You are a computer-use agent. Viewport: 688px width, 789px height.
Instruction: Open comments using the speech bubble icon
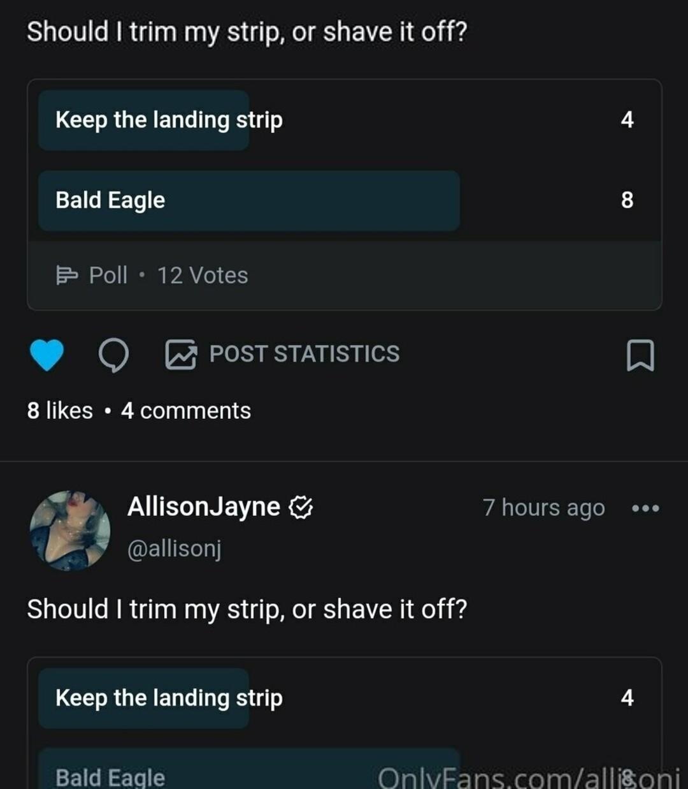(113, 355)
